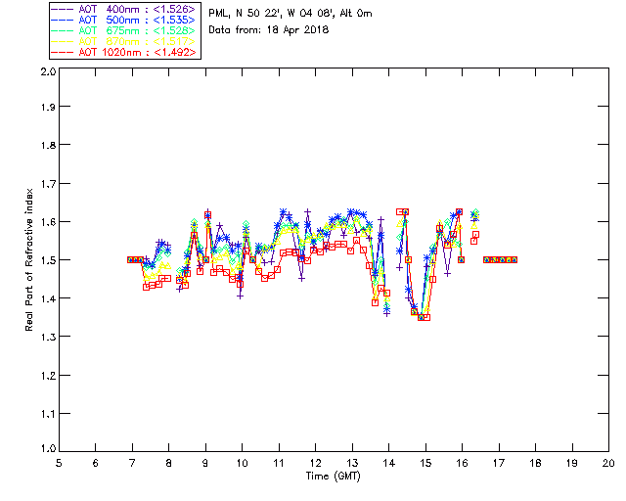Click the AOT 400nm legend entry
626x501 pixels.
coord(124,9)
